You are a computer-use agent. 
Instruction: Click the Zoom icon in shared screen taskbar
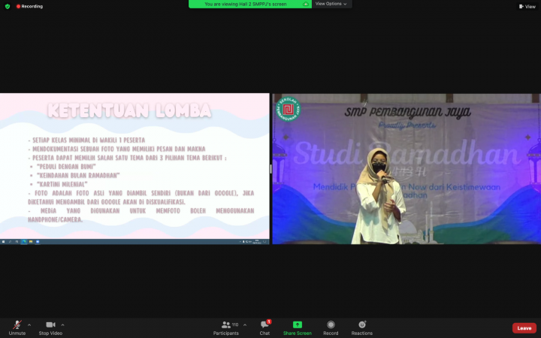pyautogui.click(x=38, y=242)
